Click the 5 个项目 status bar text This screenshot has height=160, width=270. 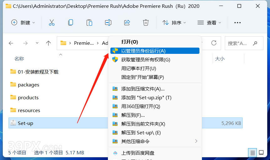(17, 152)
